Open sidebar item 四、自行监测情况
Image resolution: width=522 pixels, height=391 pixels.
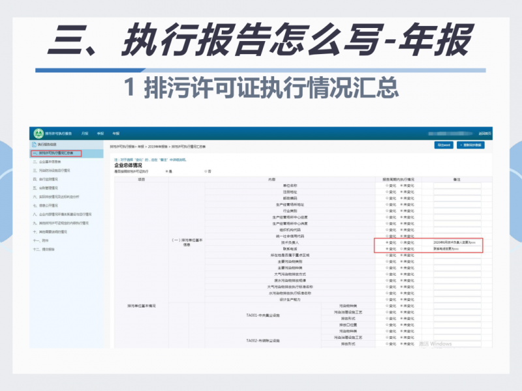coord(45,179)
